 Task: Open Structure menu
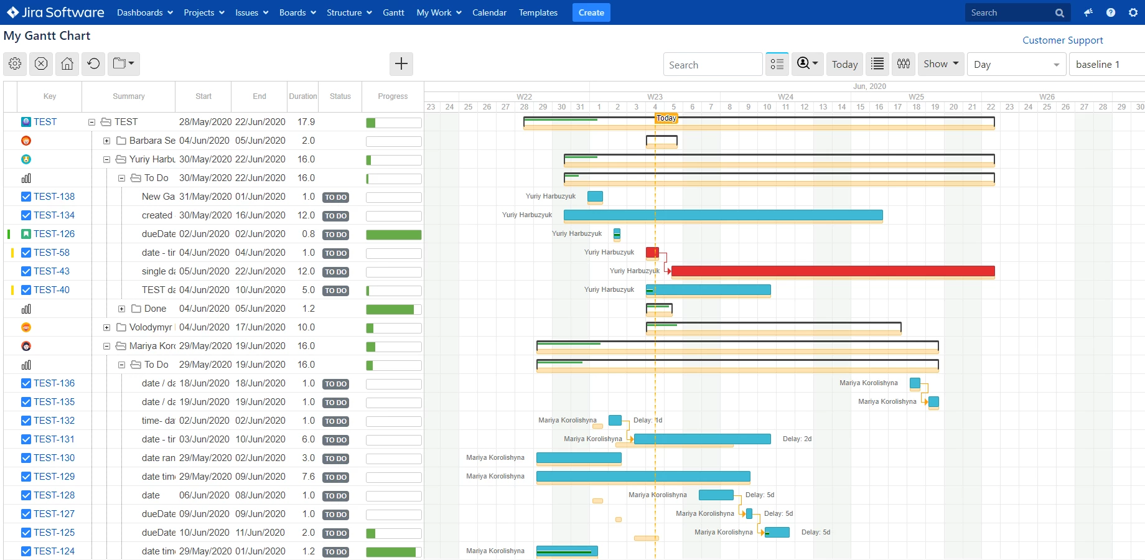pos(349,12)
